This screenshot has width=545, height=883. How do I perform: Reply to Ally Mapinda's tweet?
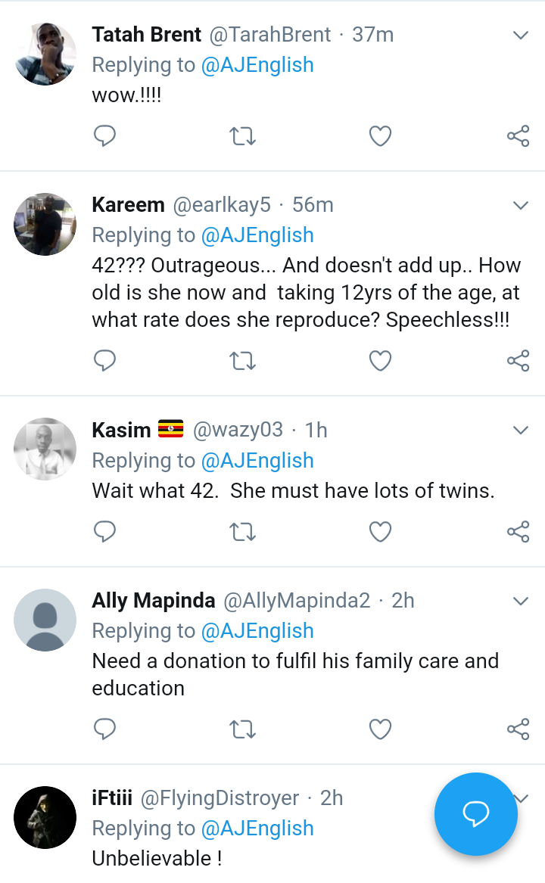click(104, 729)
